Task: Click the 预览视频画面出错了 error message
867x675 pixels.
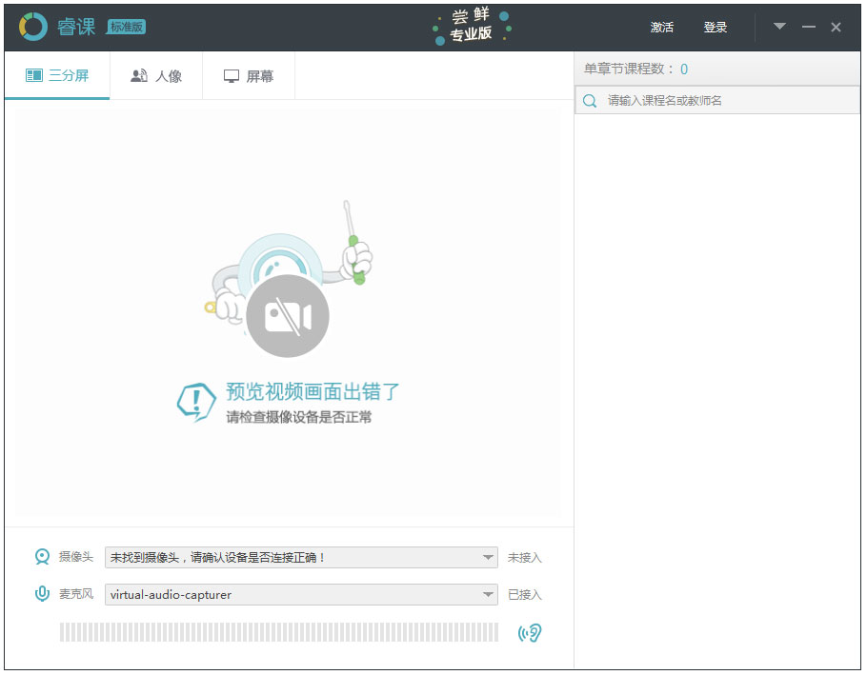Action: 312,391
